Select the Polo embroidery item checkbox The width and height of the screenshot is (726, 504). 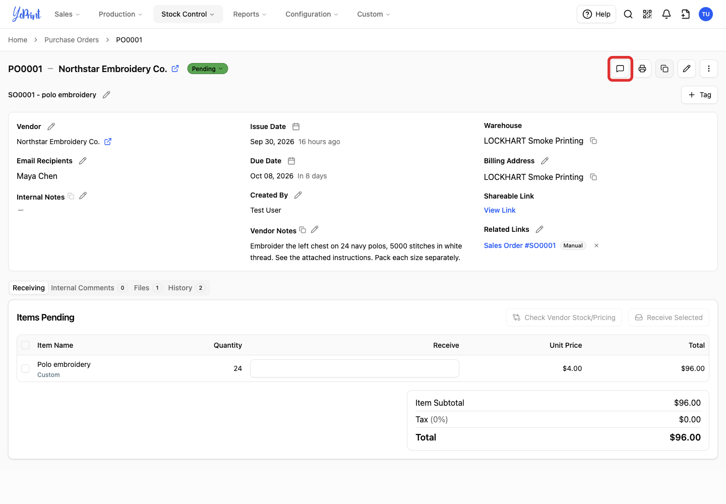coord(25,368)
